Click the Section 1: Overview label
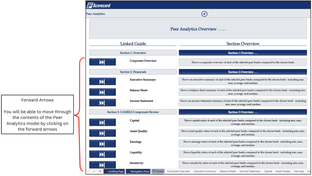Screen dimensions: 312x176 pyautogui.click(x=133, y=53)
